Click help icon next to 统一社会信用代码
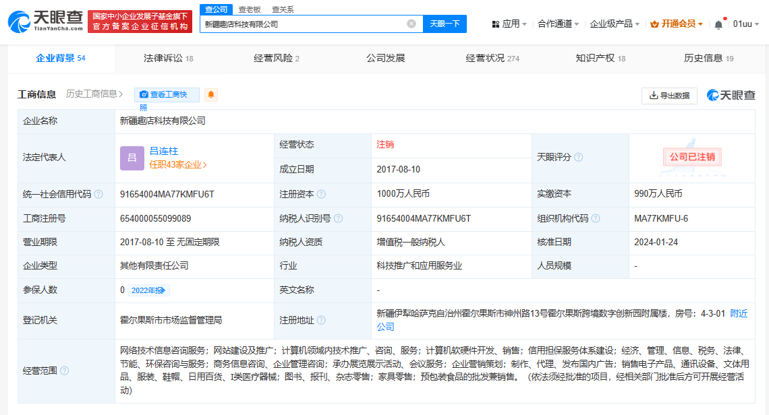Viewport: 769px width, 415px height. click(99, 194)
